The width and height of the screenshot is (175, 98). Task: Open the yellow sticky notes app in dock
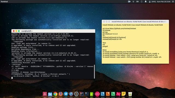point(124,94)
